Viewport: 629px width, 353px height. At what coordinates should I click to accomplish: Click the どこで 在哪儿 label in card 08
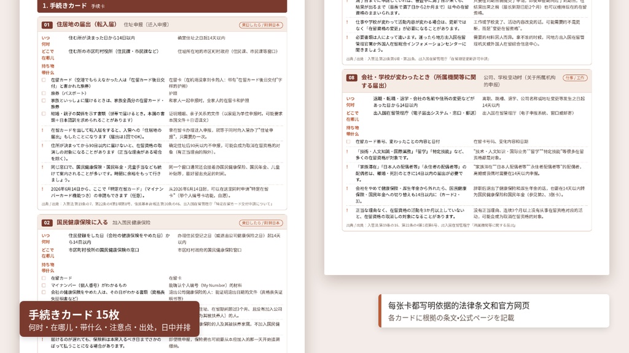pyautogui.click(x=353, y=116)
